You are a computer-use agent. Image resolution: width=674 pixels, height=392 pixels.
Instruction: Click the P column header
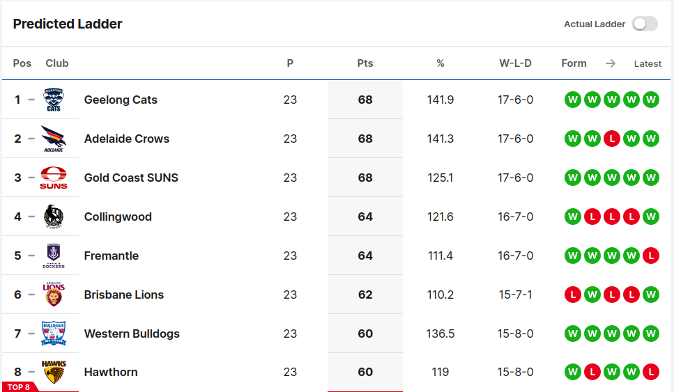click(290, 63)
